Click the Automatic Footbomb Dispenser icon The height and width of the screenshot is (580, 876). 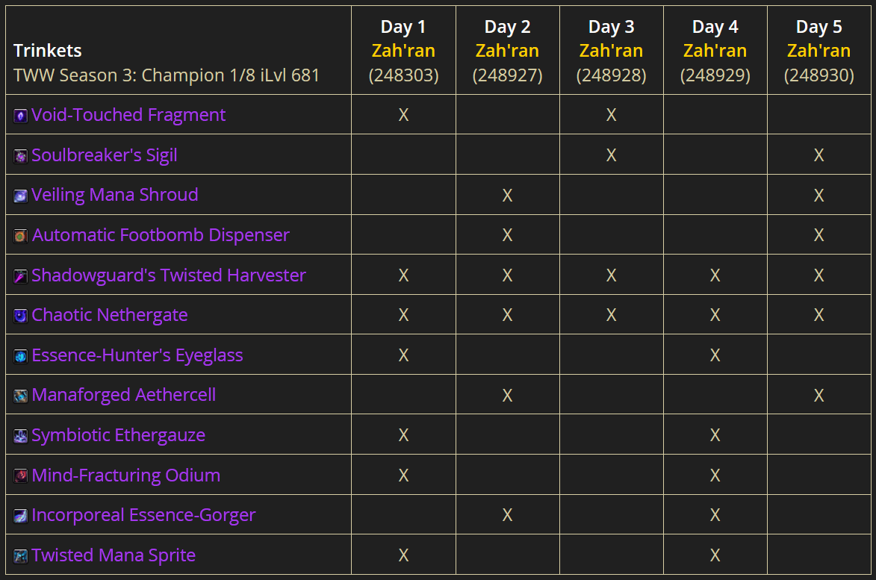(21, 236)
